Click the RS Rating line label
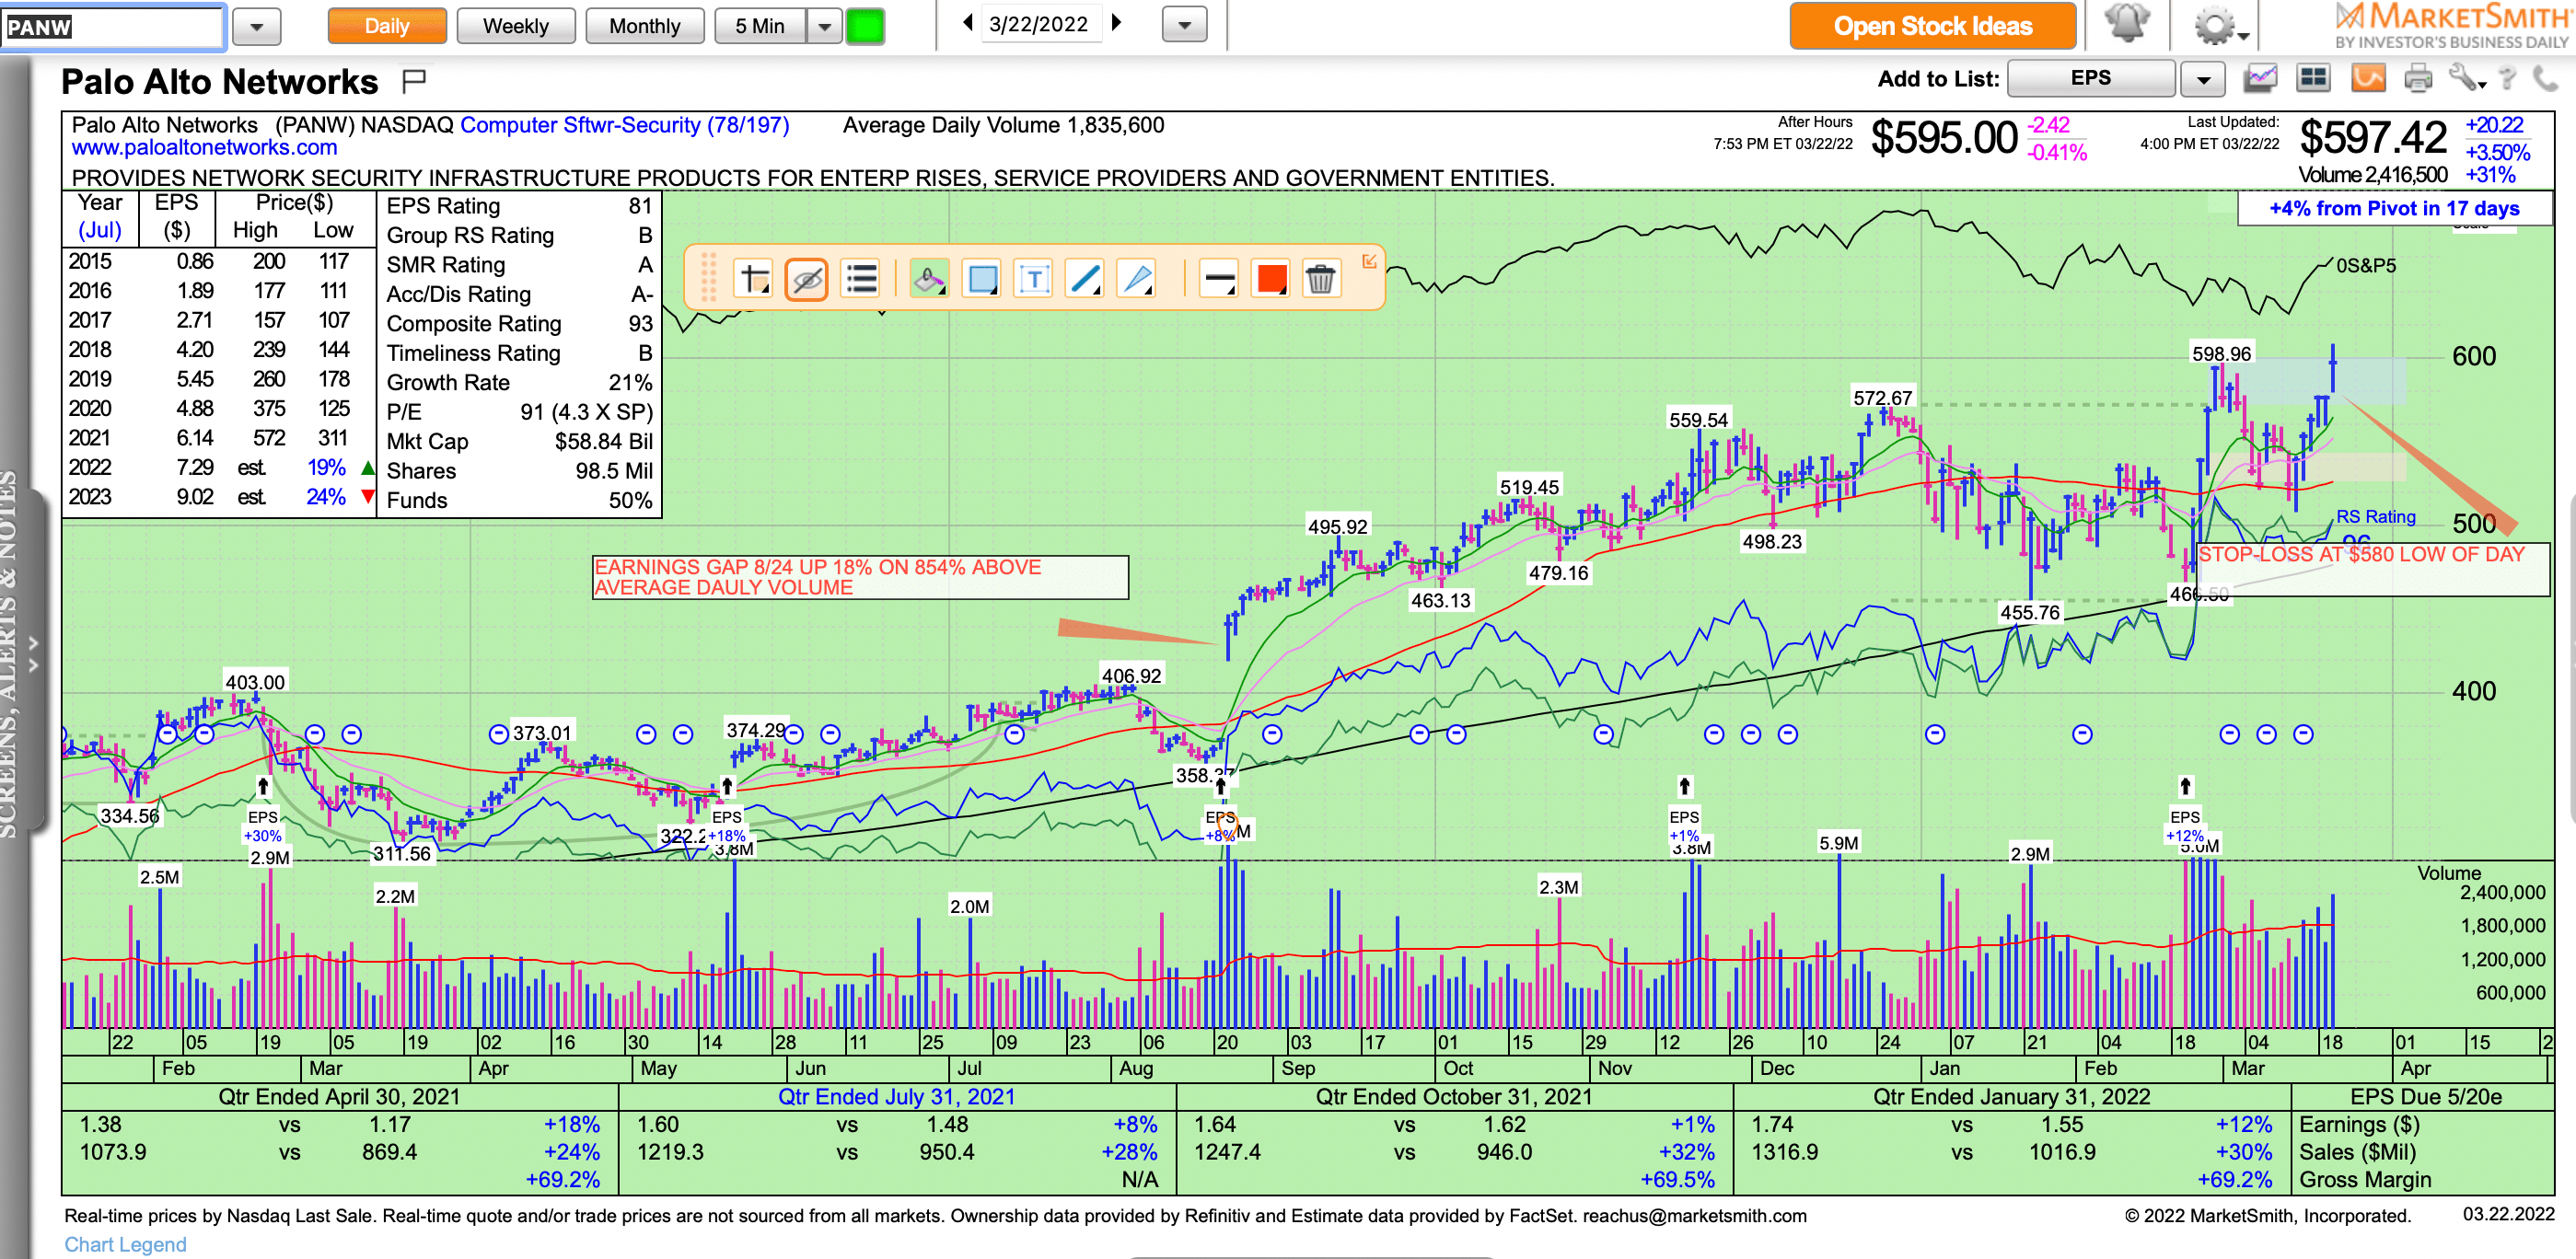The height and width of the screenshot is (1259, 2576). tap(2375, 517)
